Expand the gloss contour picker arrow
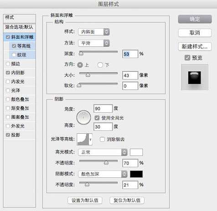 coord(91,139)
